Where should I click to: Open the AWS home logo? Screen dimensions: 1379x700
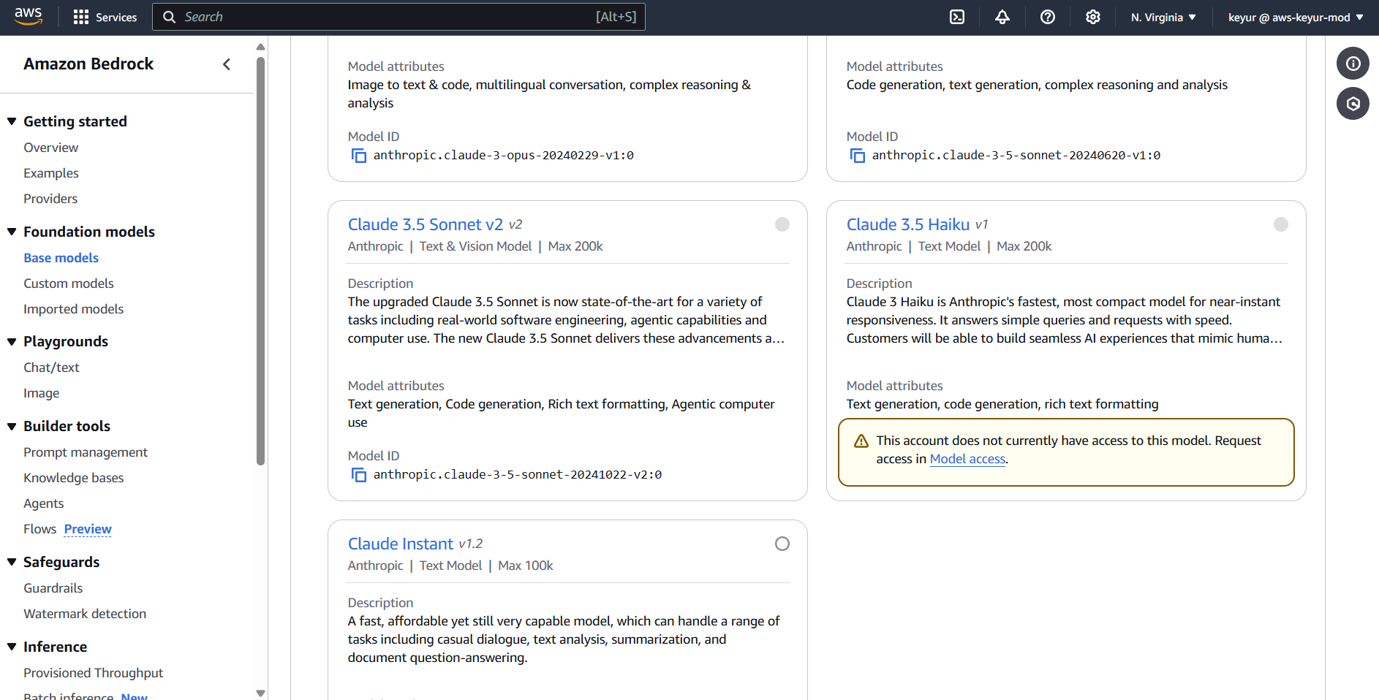click(28, 16)
